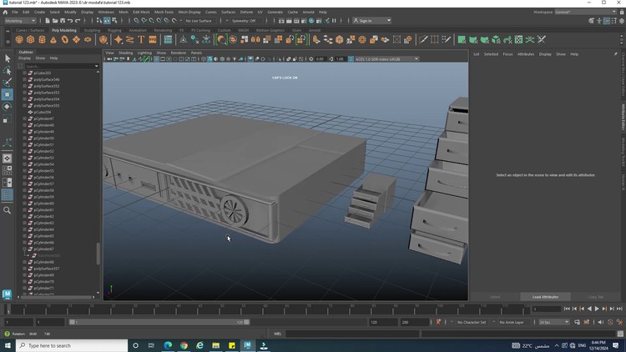Open the Outliner search filter dropdown arrow
The height and width of the screenshot is (352, 626).
(x=96, y=66)
